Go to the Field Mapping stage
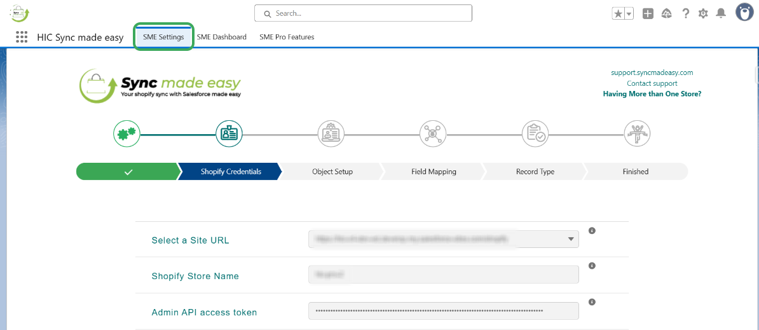This screenshot has height=330, width=759. coord(434,172)
